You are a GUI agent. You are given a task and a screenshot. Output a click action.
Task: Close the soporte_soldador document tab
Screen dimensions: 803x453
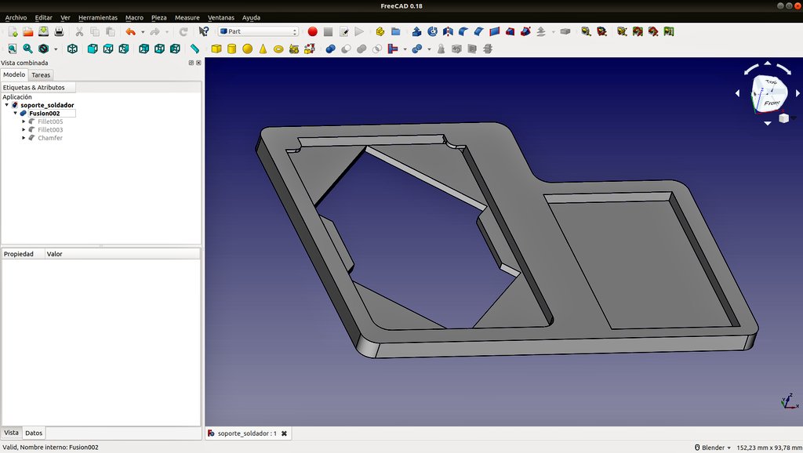click(x=284, y=433)
